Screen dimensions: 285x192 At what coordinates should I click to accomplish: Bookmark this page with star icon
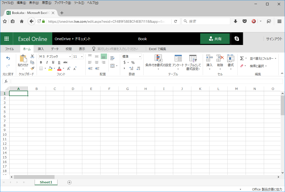5,21
